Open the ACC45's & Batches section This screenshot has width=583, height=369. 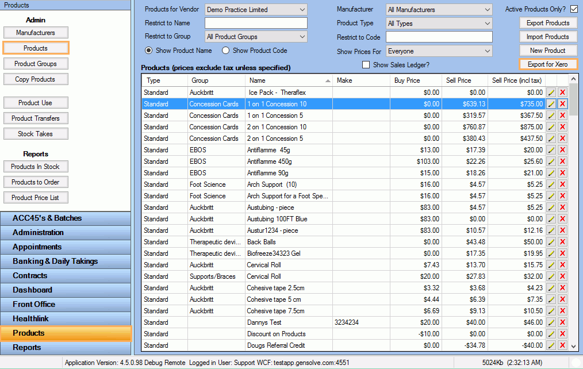[x=66, y=218]
